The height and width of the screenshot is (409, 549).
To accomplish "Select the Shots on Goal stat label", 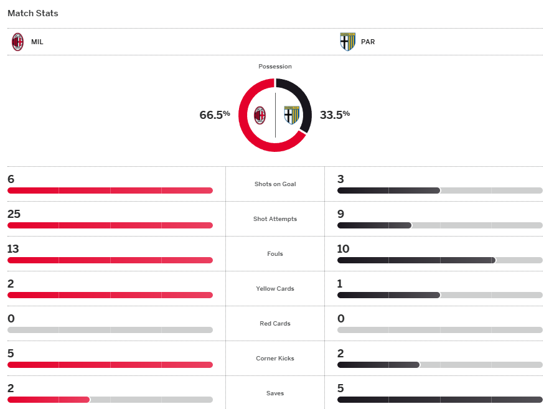I will [x=275, y=184].
